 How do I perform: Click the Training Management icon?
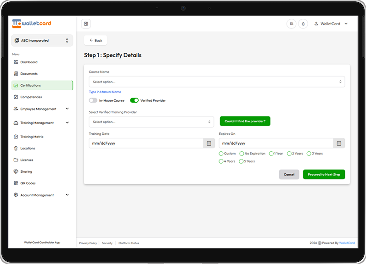point(16,123)
